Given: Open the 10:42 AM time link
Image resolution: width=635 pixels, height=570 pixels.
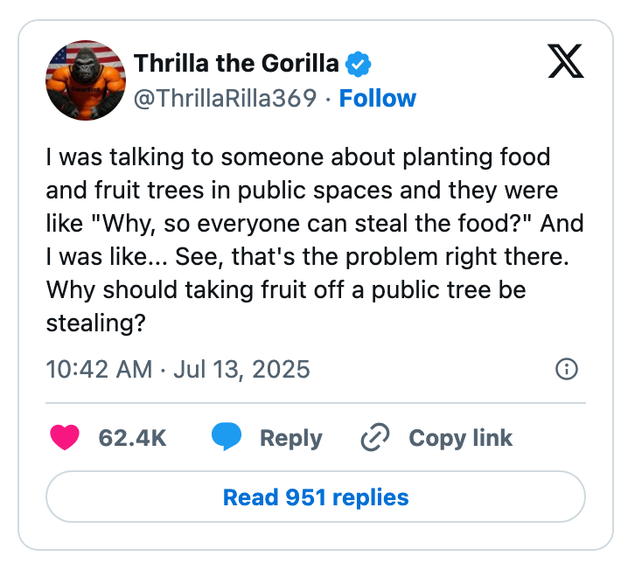Looking at the screenshot, I should coord(99,369).
